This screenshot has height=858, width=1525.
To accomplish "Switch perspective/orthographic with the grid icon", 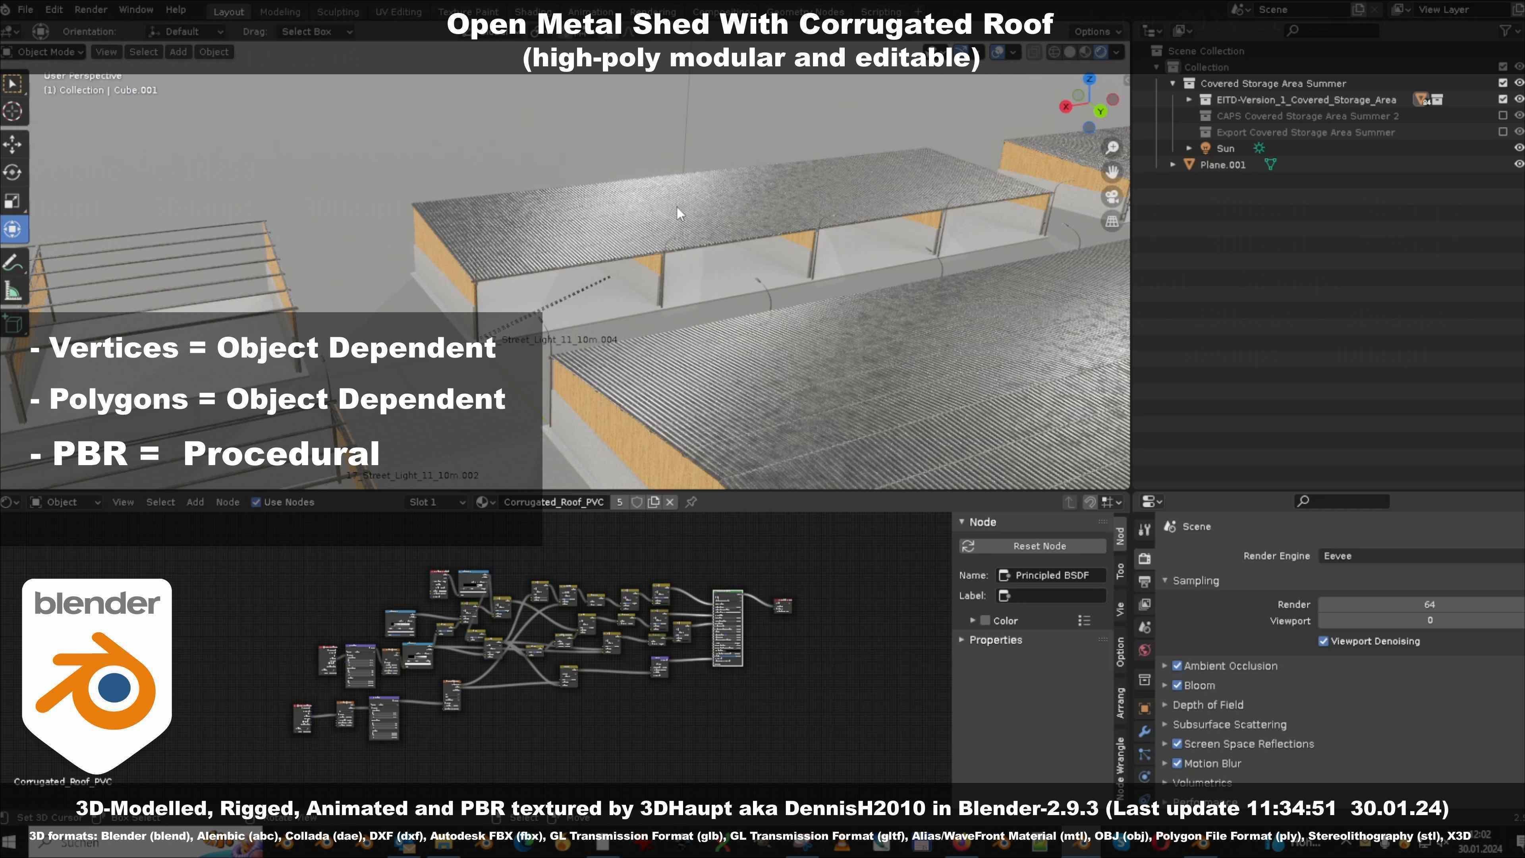I will [1112, 222].
